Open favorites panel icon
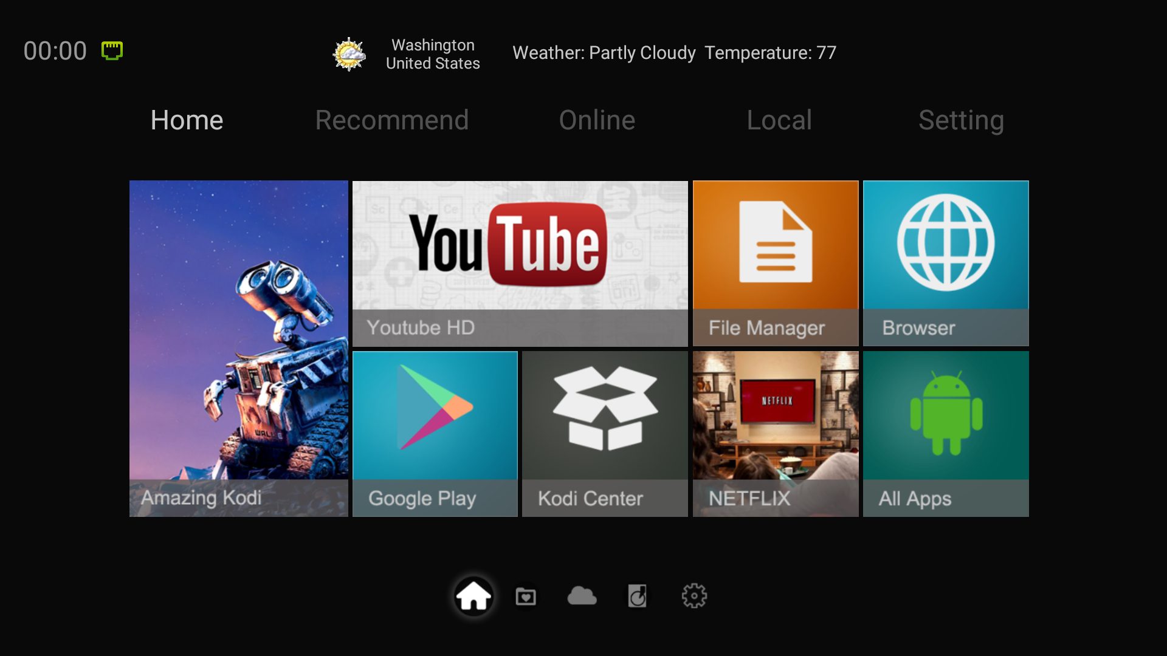Viewport: 1167px width, 656px height. (526, 596)
